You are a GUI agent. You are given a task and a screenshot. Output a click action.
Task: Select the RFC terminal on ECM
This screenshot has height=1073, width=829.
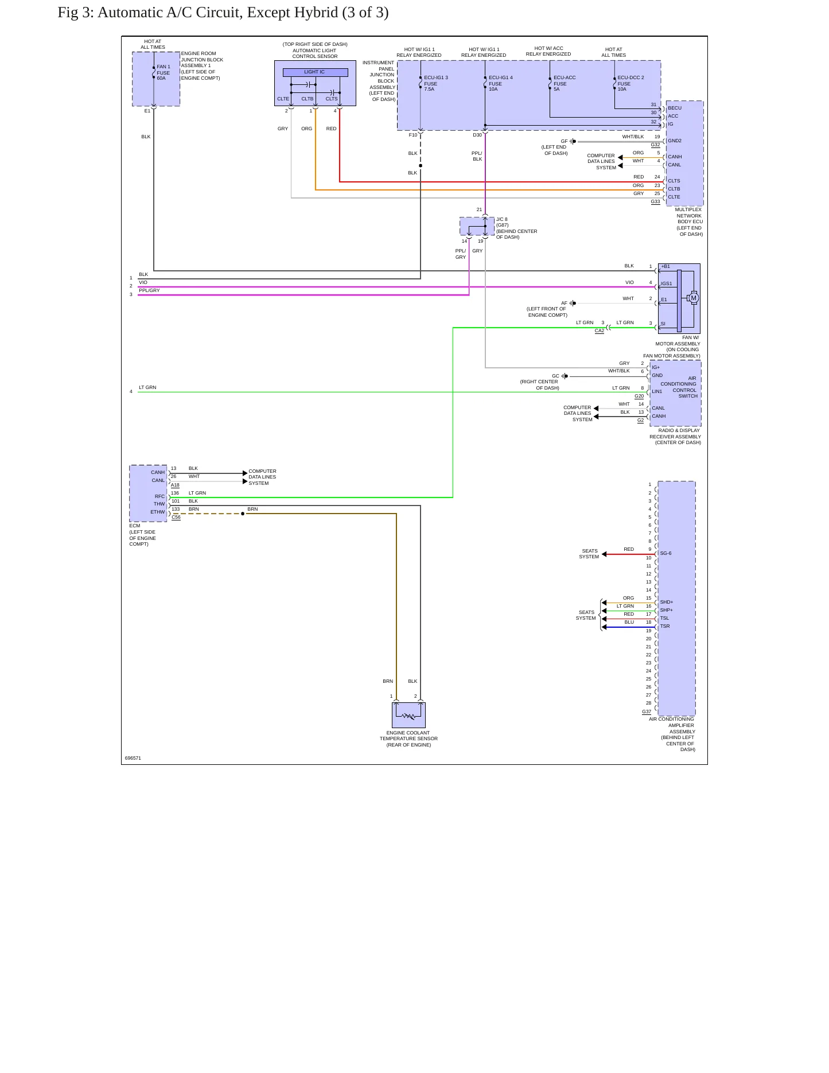(x=159, y=496)
